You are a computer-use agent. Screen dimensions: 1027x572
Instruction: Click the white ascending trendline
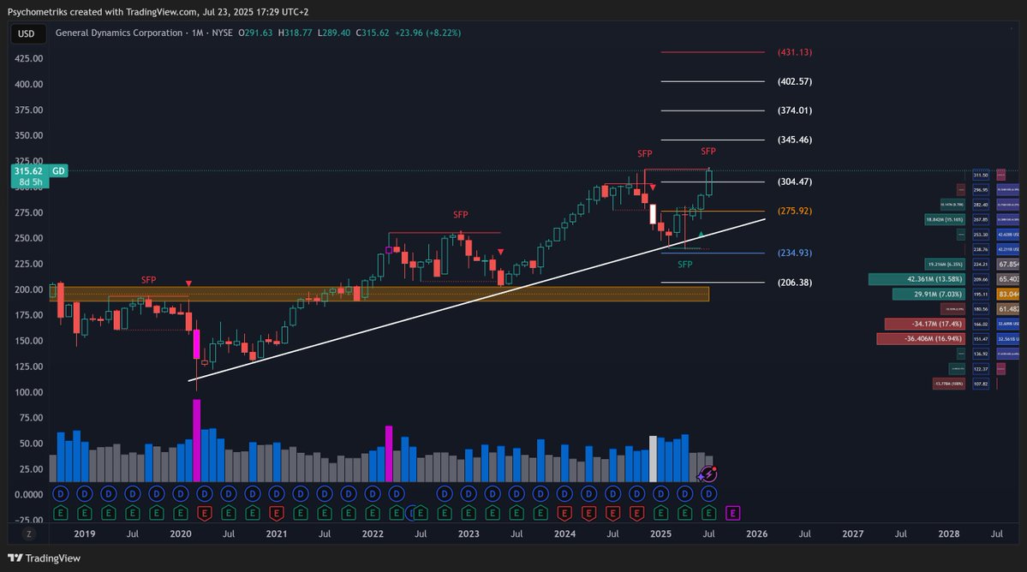(x=477, y=300)
